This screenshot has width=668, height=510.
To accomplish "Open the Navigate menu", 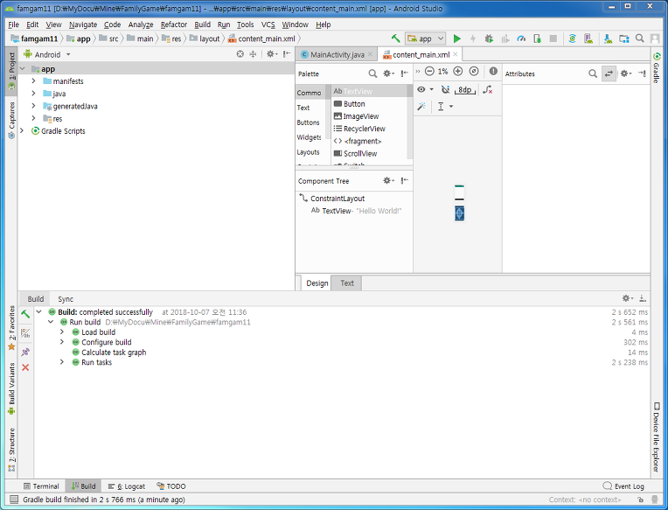I will [83, 24].
